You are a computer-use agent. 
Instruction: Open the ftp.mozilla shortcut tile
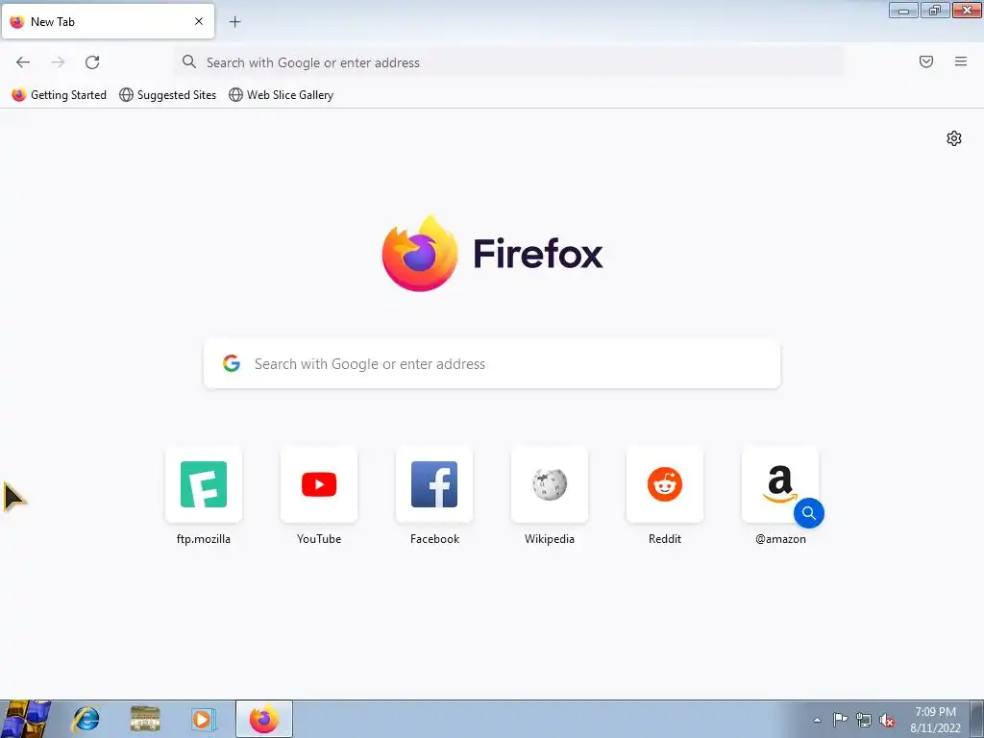click(204, 484)
